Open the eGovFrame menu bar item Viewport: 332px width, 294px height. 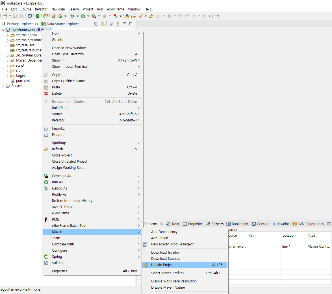(x=115, y=9)
